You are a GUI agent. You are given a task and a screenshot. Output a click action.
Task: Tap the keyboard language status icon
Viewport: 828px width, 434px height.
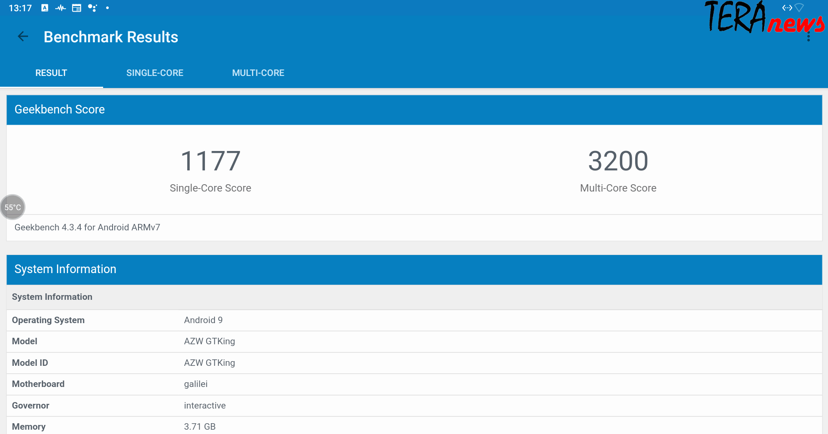45,8
